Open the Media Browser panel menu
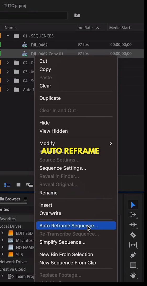This screenshot has height=286, width=147. pos(26,199)
